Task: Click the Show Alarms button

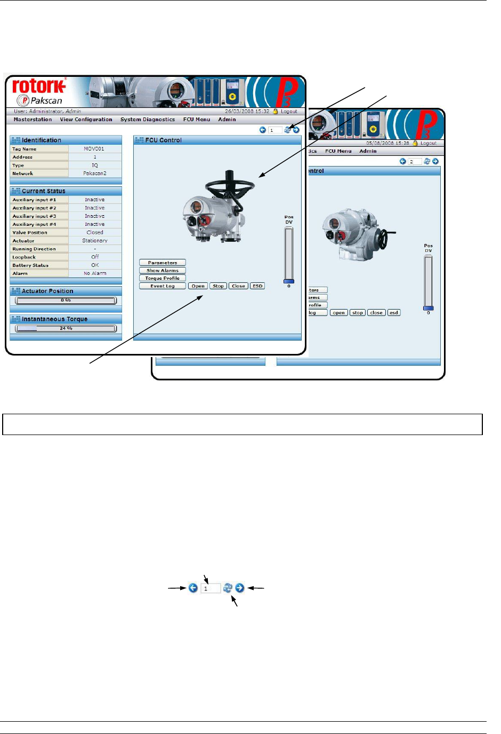Action: [163, 271]
